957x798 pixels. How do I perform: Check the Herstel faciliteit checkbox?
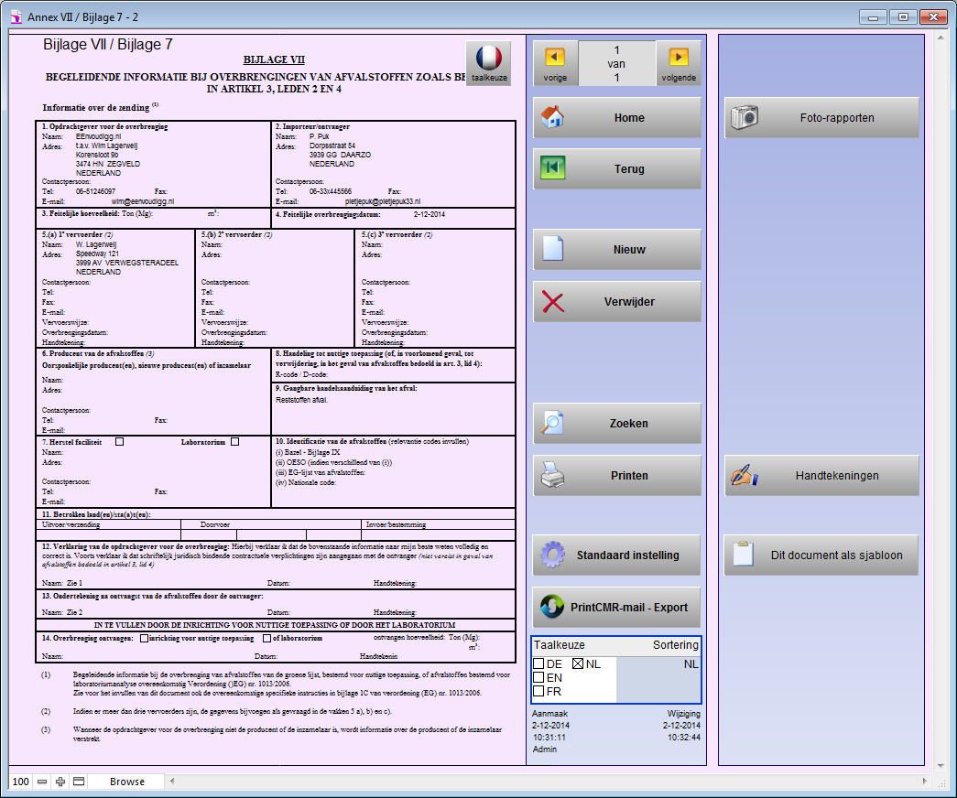[118, 440]
